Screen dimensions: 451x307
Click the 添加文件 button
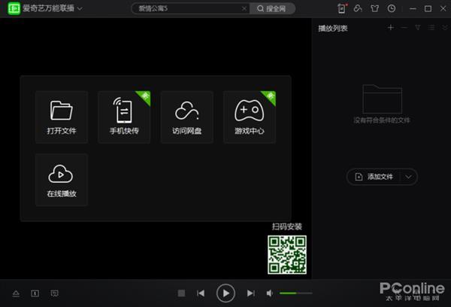tap(374, 177)
